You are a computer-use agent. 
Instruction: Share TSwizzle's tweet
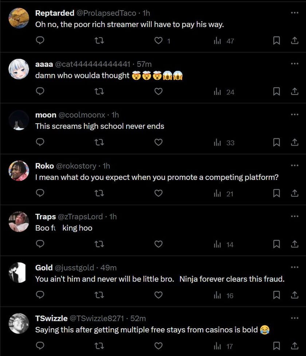[294, 346]
